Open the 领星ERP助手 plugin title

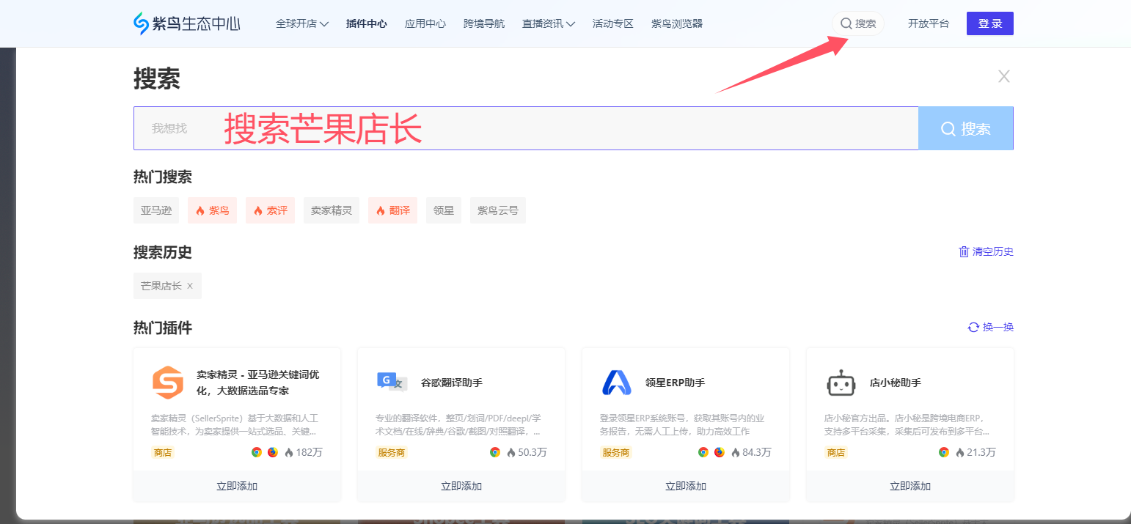(x=675, y=383)
